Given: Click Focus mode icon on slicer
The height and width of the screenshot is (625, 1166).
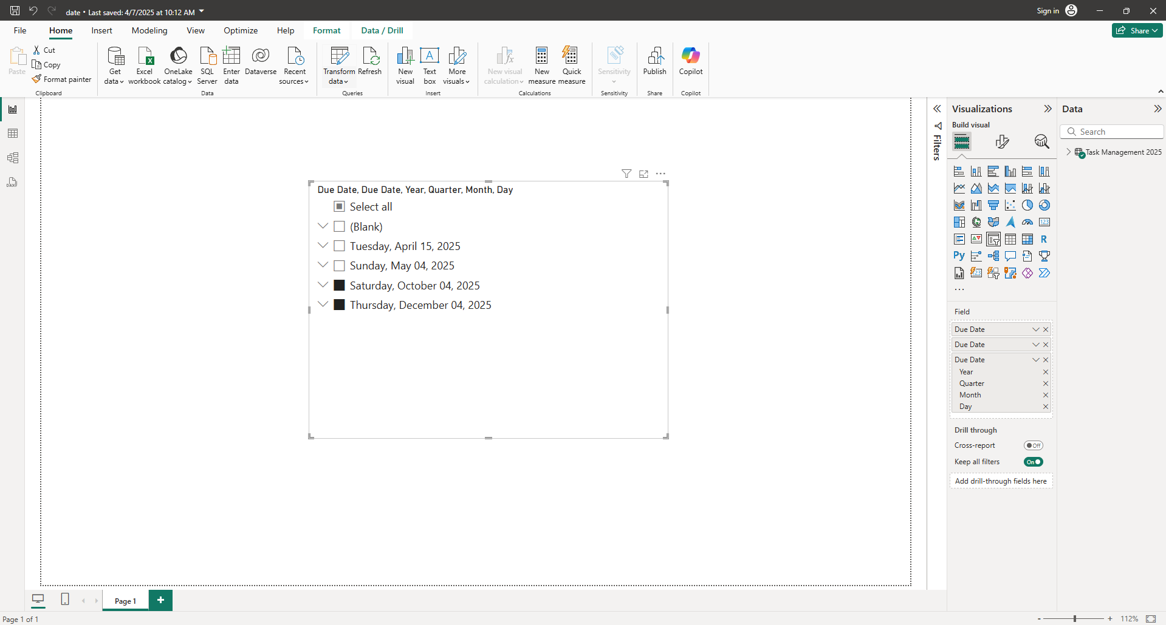Looking at the screenshot, I should coord(643,174).
